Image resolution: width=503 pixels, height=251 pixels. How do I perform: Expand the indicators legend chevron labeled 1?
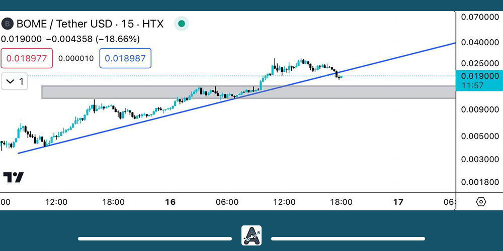click(x=14, y=81)
